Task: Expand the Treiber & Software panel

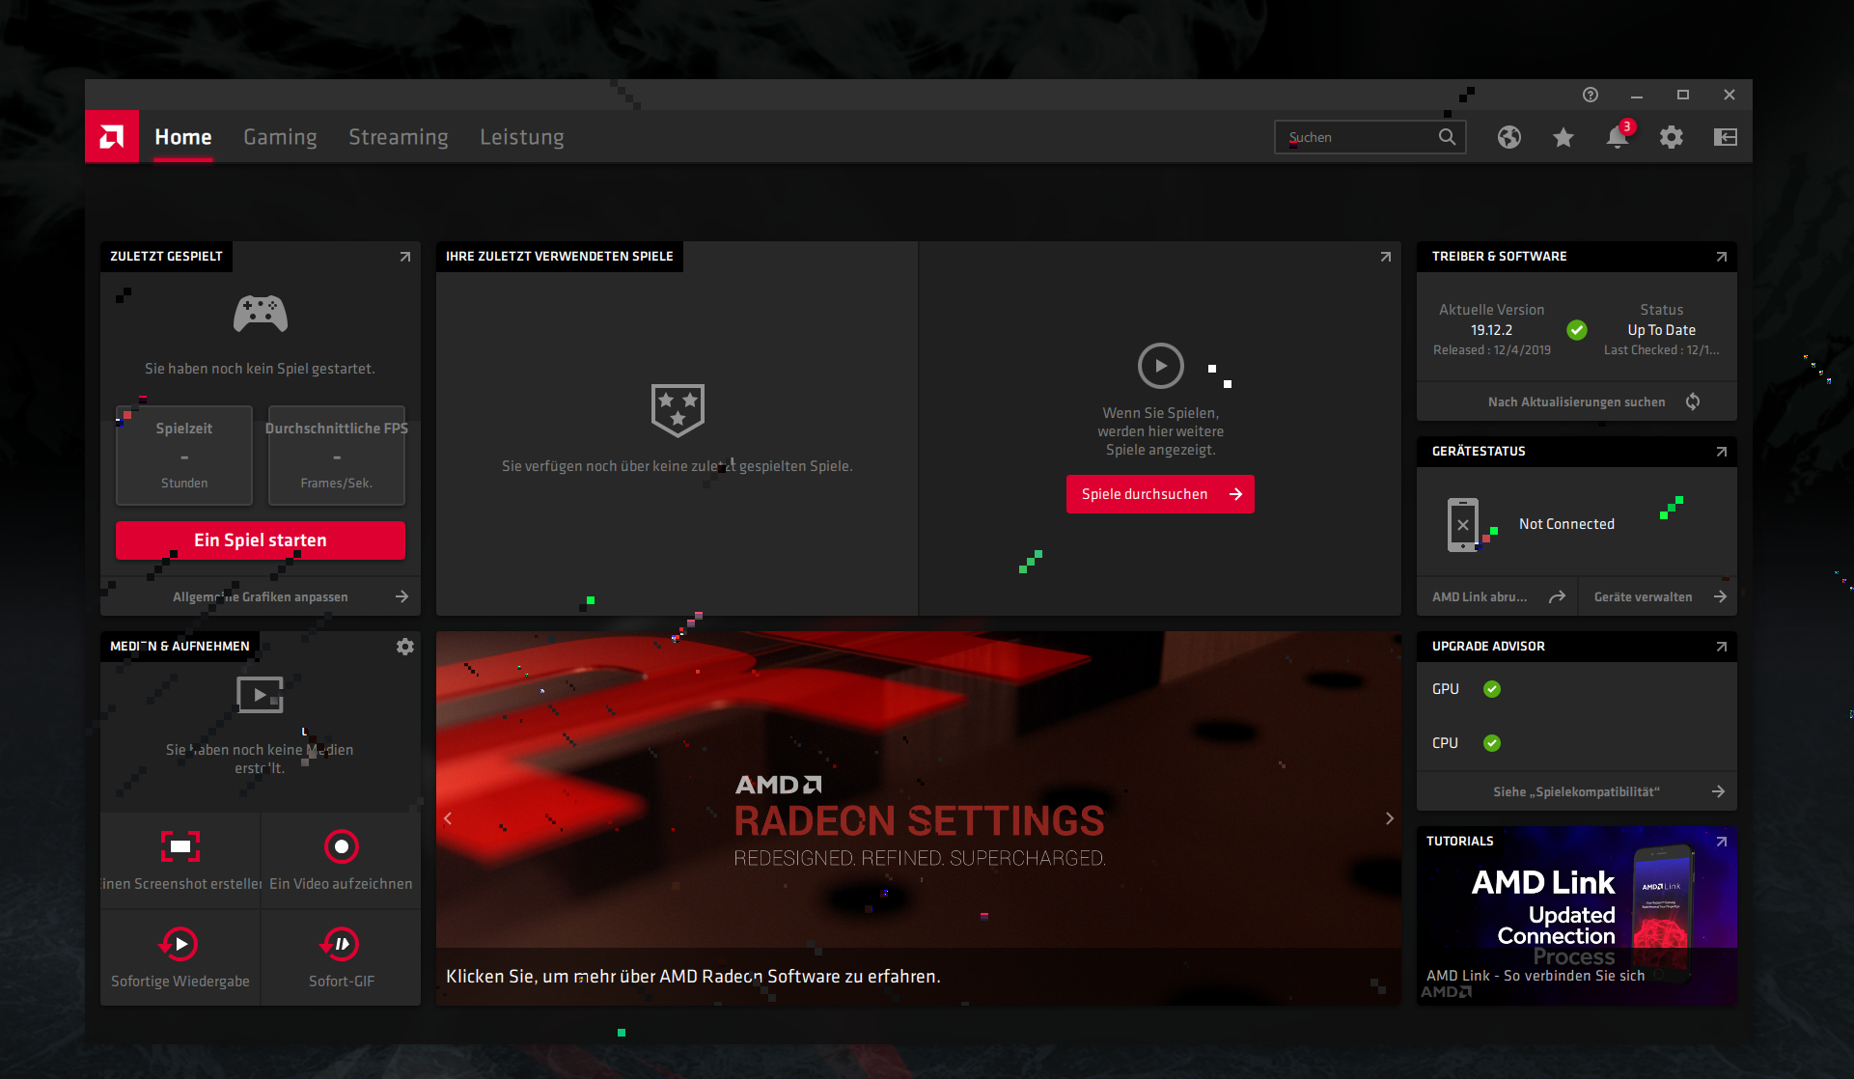Action: [x=1721, y=257]
